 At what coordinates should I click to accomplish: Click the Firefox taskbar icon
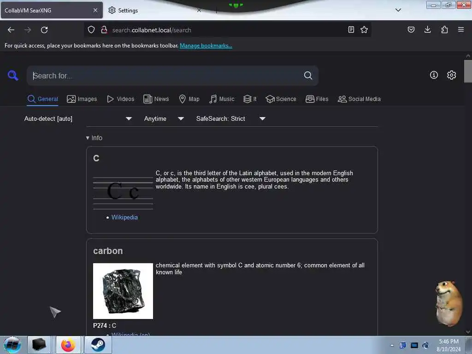pos(68,345)
